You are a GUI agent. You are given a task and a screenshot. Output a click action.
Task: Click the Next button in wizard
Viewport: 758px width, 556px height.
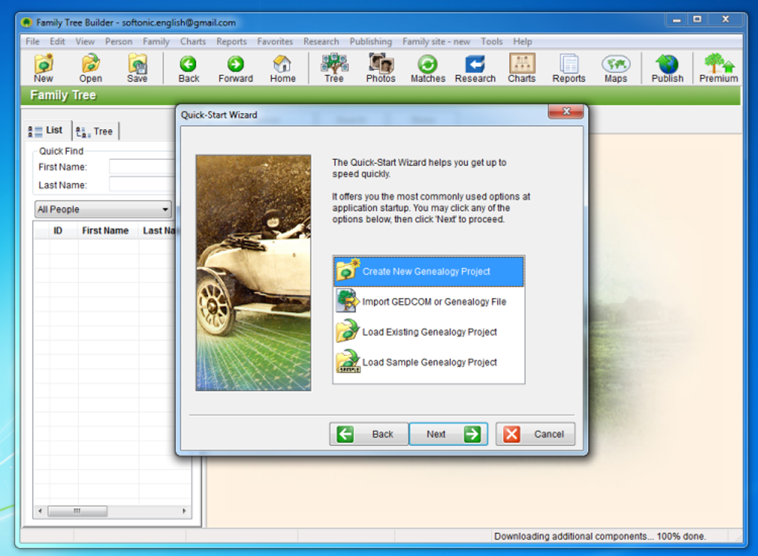449,434
